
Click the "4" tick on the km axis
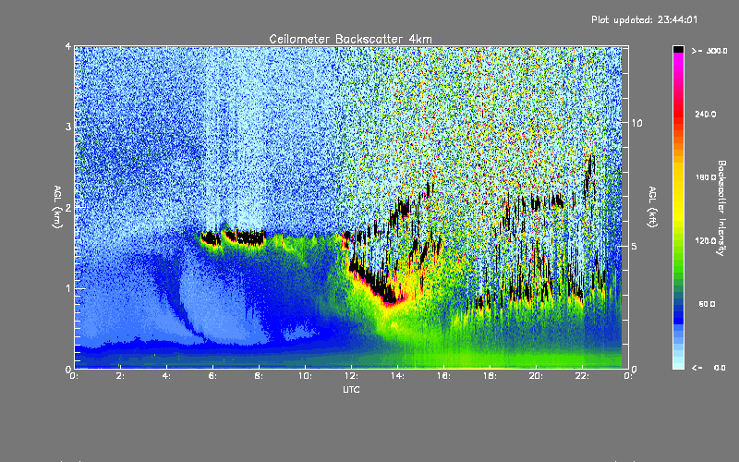coord(68,46)
